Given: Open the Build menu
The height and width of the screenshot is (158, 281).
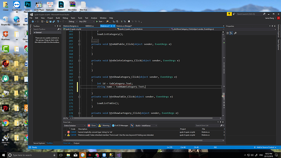Looking at the screenshot, I should 58,18.
